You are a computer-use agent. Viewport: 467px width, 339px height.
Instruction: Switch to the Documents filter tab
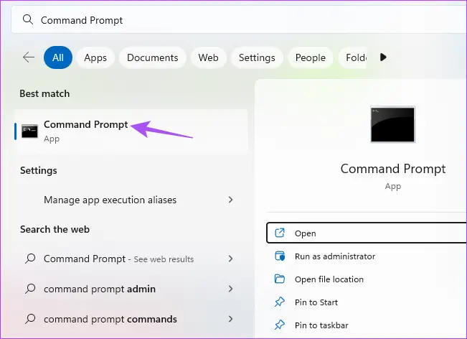coord(153,57)
